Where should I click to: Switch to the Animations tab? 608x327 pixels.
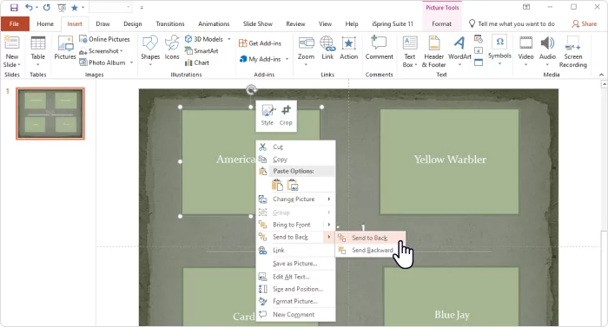click(x=214, y=23)
